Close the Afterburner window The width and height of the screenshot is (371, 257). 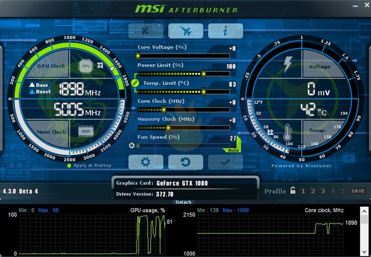coord(367,5)
